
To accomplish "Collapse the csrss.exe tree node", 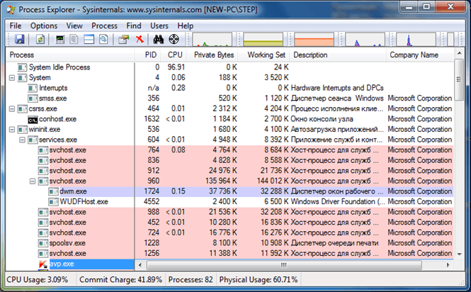I will click(12, 109).
